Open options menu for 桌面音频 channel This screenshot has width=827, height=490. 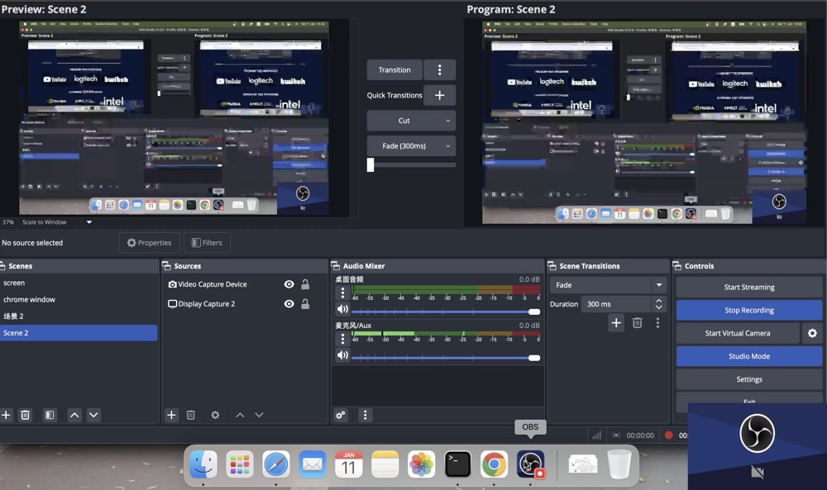click(343, 293)
